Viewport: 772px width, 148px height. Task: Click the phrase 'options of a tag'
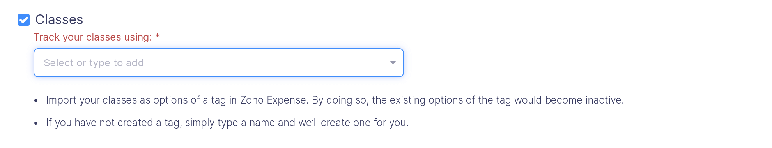pos(190,100)
